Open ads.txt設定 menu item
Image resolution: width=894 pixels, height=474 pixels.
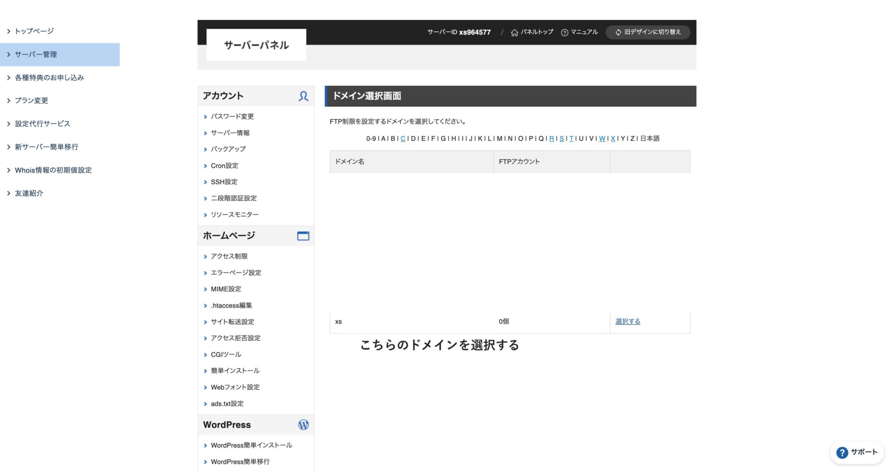coord(227,404)
